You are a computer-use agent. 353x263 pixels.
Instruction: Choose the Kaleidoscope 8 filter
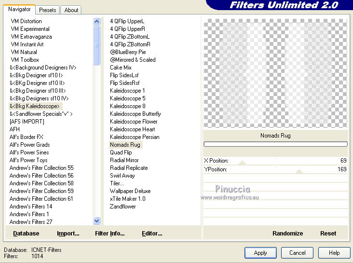tap(128, 106)
